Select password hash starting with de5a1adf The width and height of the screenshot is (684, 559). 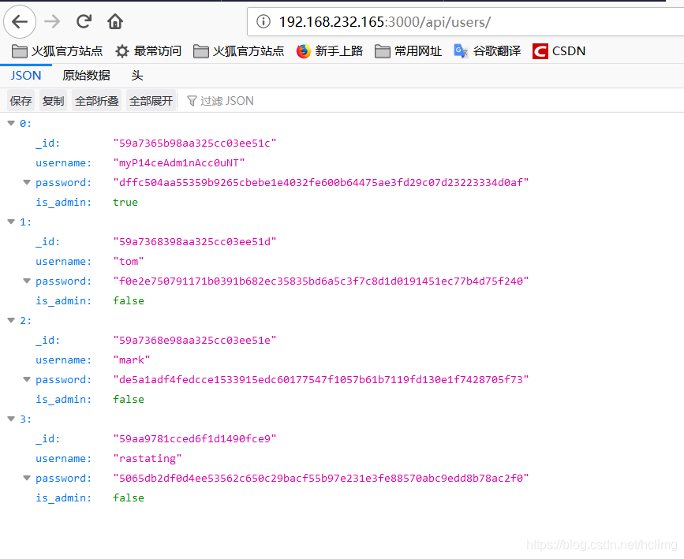coord(320,380)
